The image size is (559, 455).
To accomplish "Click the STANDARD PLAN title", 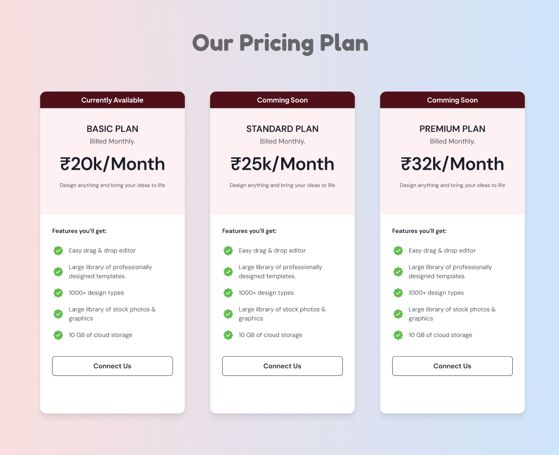I will click(x=282, y=129).
